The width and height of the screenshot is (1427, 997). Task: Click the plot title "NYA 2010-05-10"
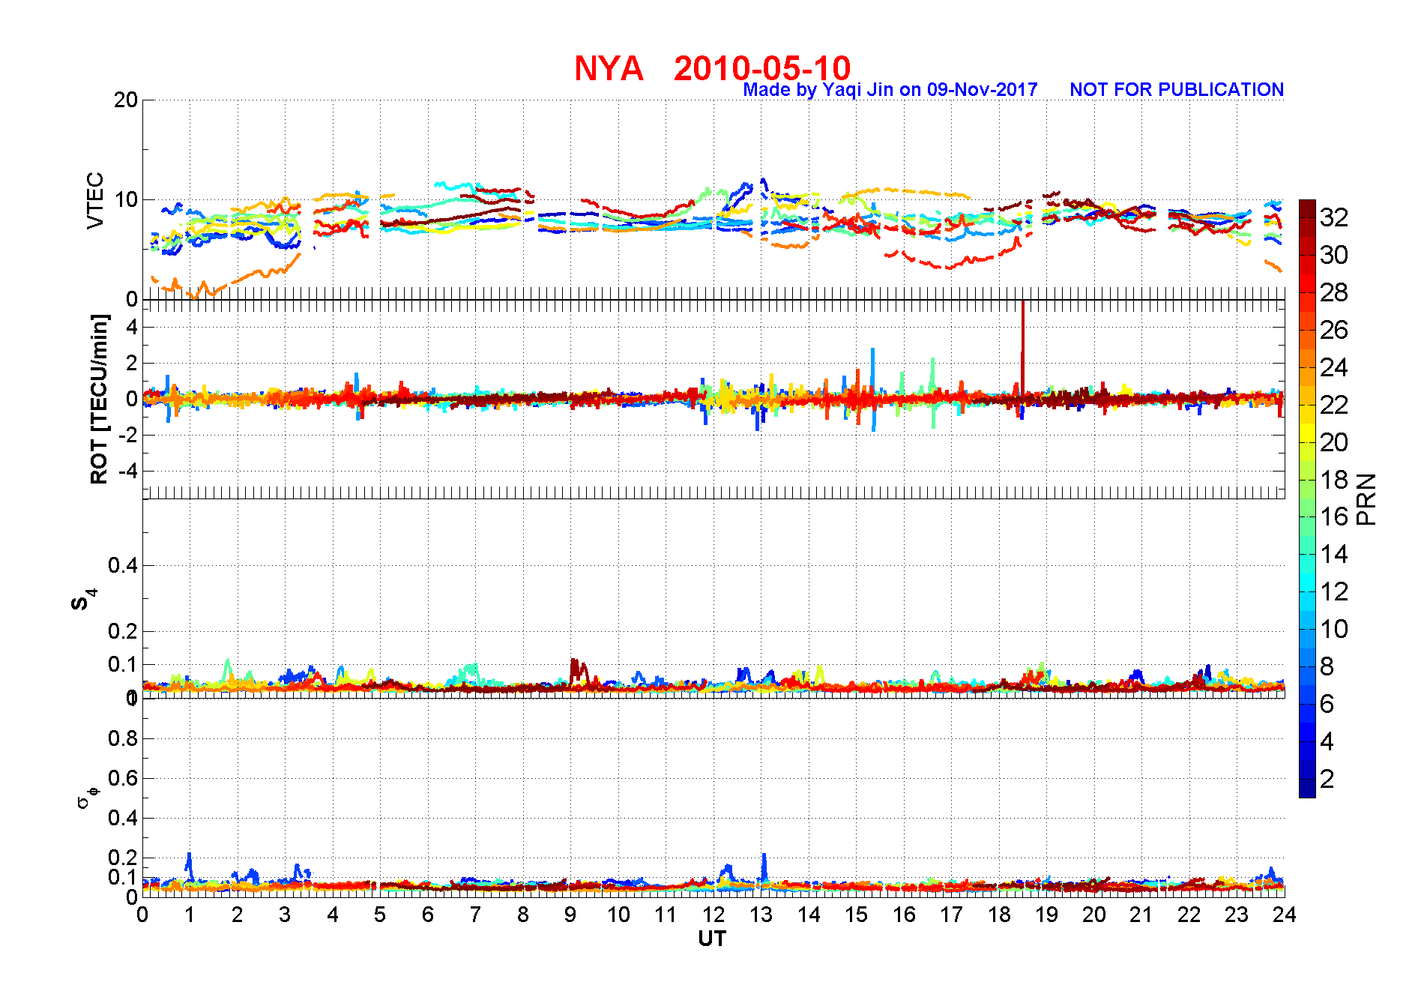tap(712, 68)
